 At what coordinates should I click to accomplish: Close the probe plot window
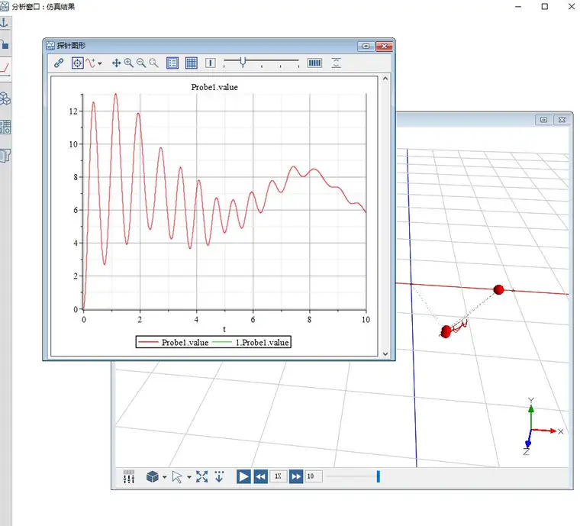click(384, 46)
